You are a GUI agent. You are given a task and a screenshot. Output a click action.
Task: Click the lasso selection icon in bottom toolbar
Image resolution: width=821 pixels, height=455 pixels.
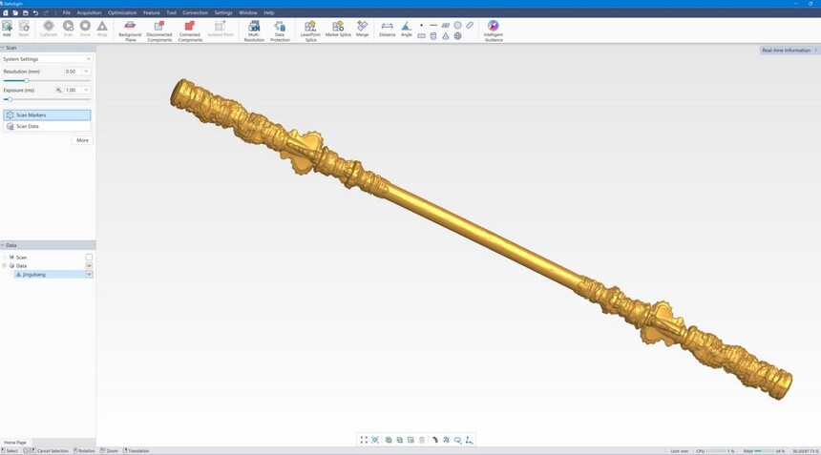(457, 440)
